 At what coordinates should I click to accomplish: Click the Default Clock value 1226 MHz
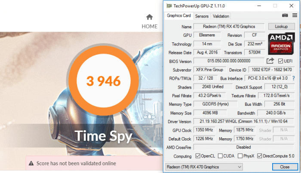pos(204,139)
